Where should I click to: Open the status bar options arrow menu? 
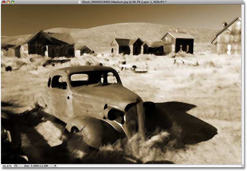click(55, 166)
